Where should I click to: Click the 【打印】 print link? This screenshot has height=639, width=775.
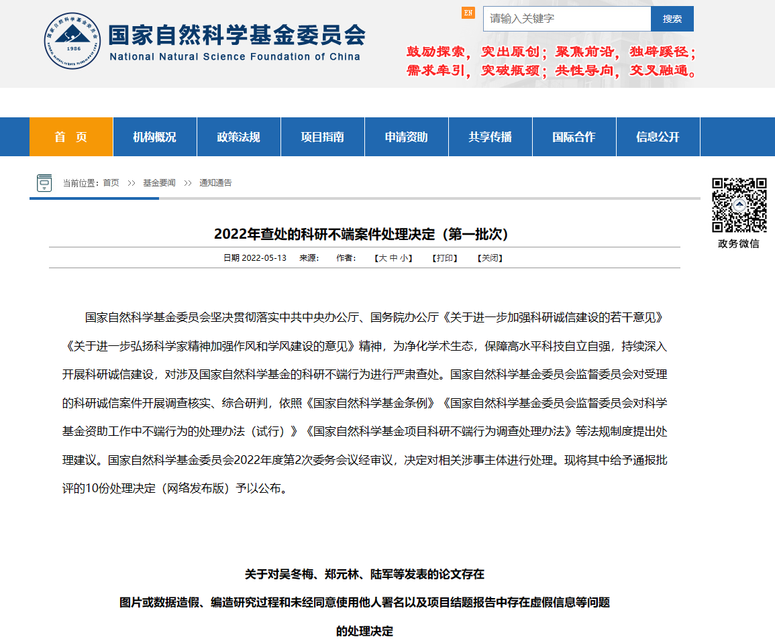click(x=445, y=258)
